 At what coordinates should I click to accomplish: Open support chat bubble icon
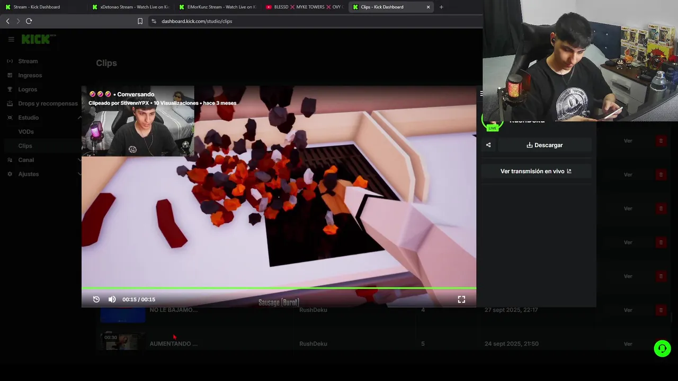662,349
